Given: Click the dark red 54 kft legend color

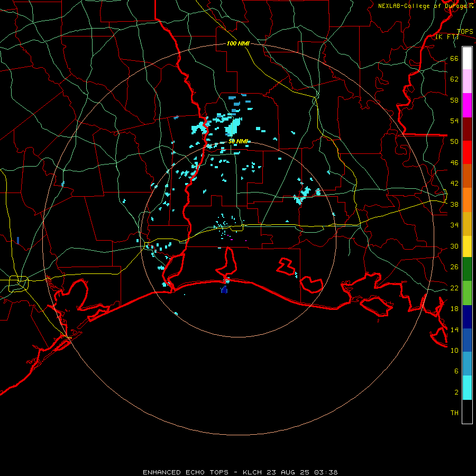Looking at the screenshot, I should 467,129.
